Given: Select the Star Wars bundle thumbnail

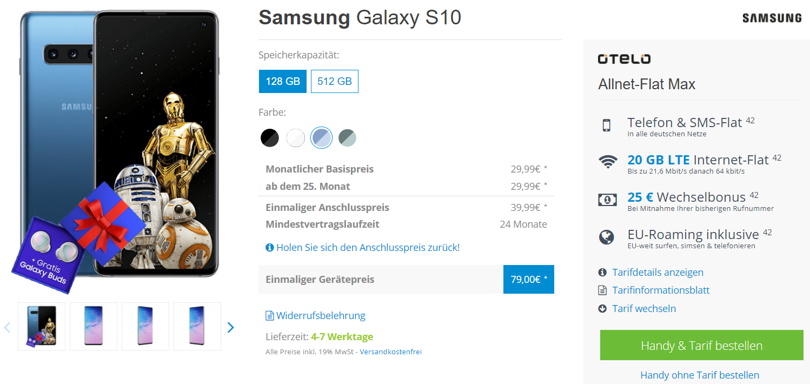Looking at the screenshot, I should click(42, 326).
